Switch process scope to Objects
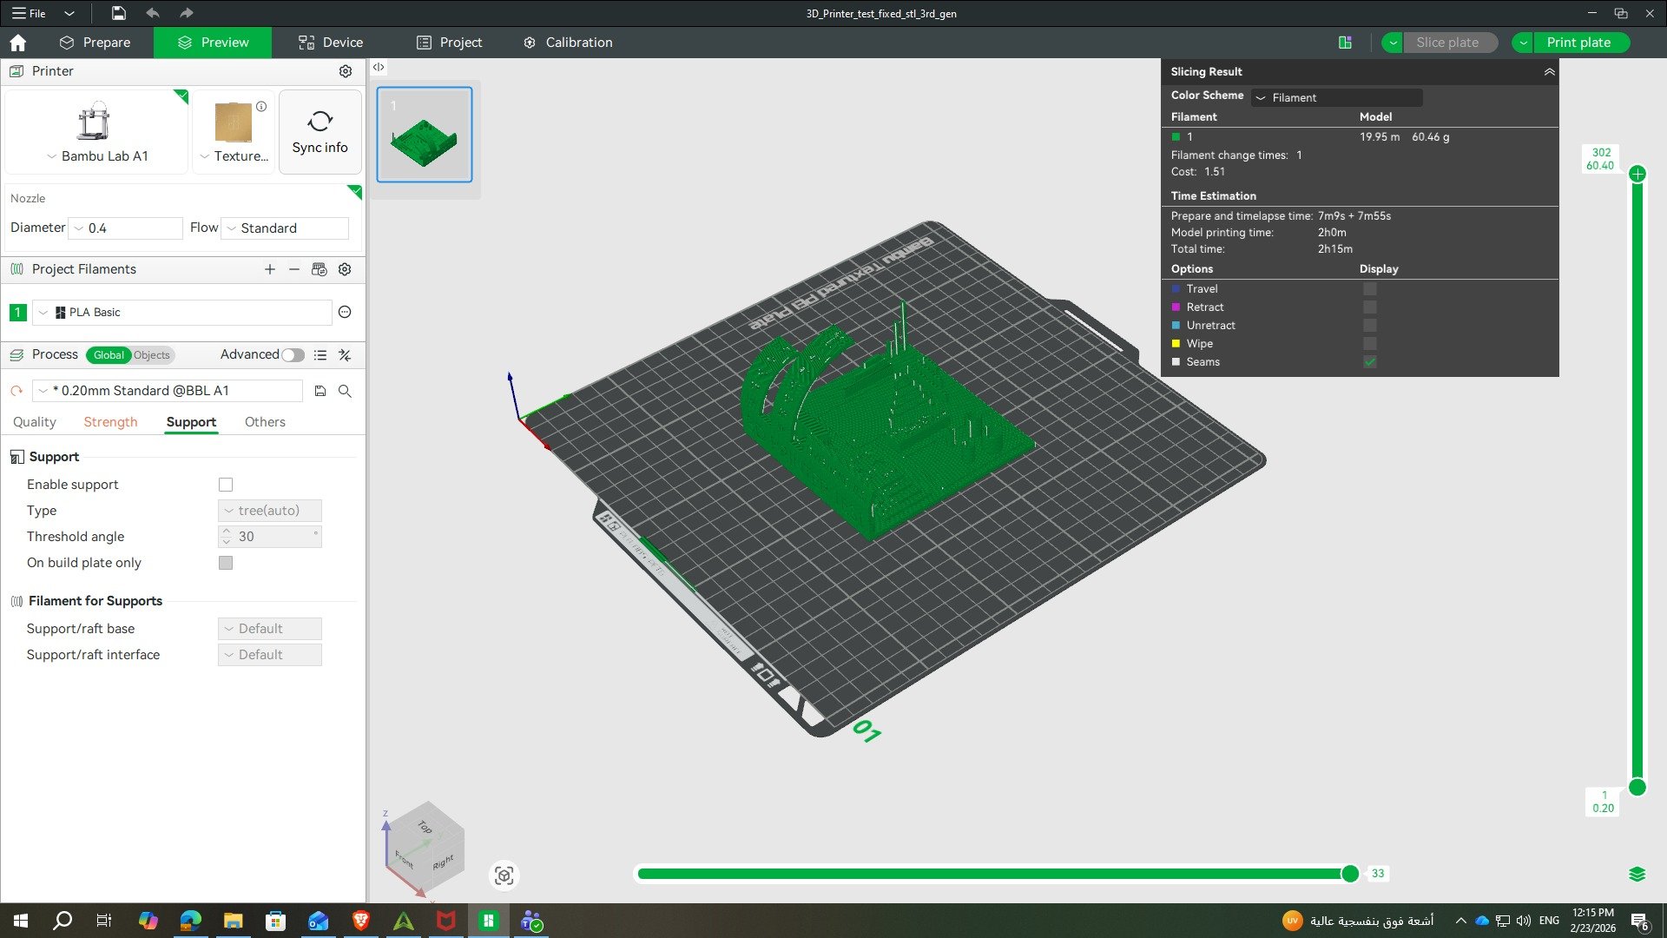Screen dimensions: 1667x938 (x=152, y=355)
